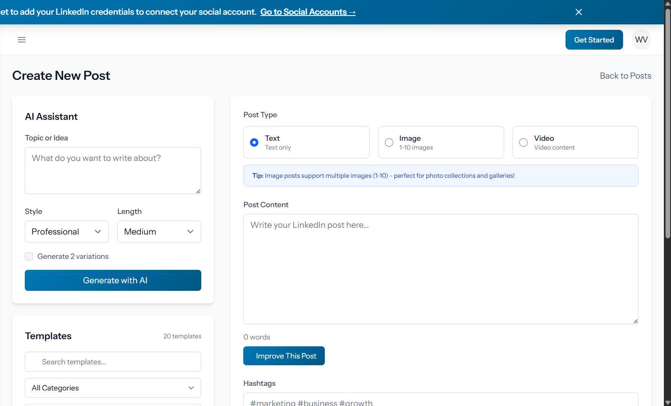Go back via Back to Posts link
671x406 pixels.
(625, 76)
